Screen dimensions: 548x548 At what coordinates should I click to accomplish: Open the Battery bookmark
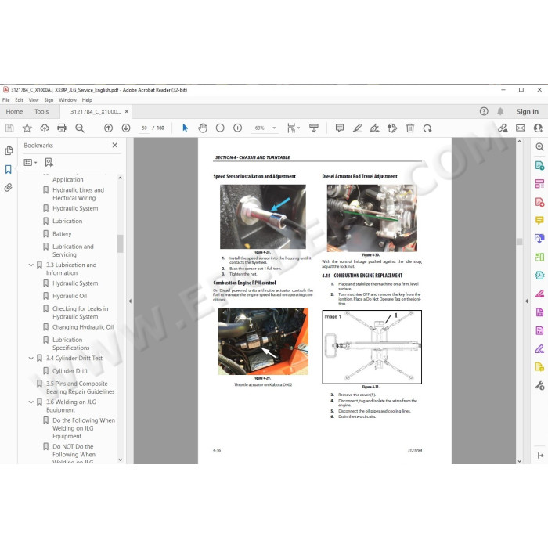(x=62, y=234)
